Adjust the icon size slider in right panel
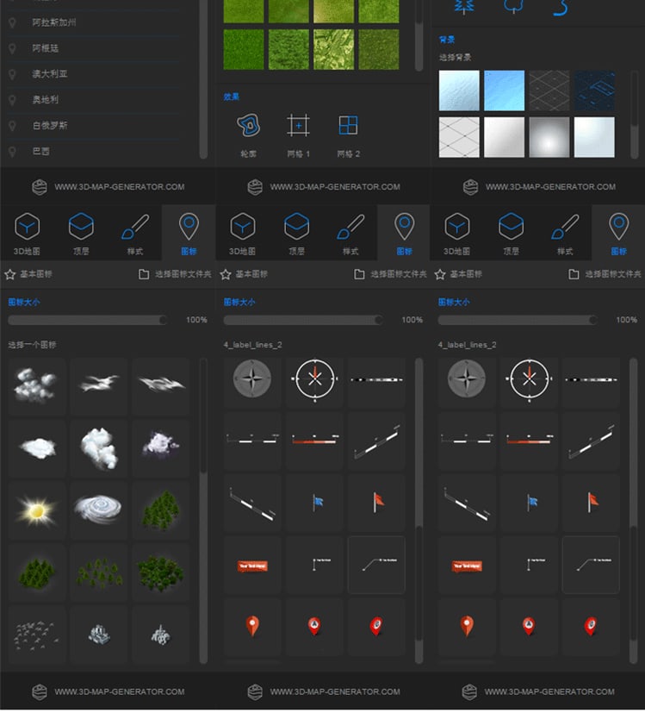645x713 pixels. pyautogui.click(x=518, y=320)
